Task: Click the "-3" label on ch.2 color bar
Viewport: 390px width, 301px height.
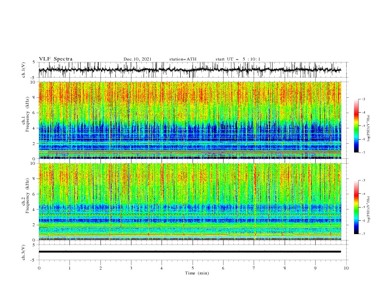Action: (363, 181)
